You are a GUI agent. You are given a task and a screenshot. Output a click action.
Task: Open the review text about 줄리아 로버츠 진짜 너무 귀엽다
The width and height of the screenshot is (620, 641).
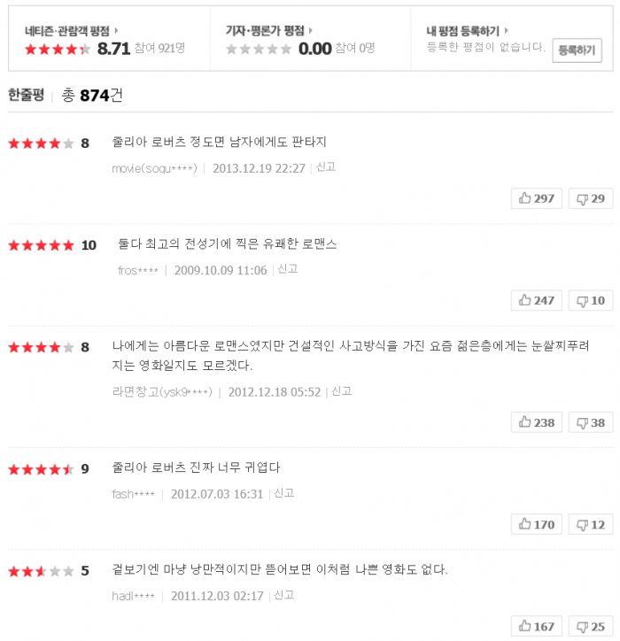click(x=196, y=467)
